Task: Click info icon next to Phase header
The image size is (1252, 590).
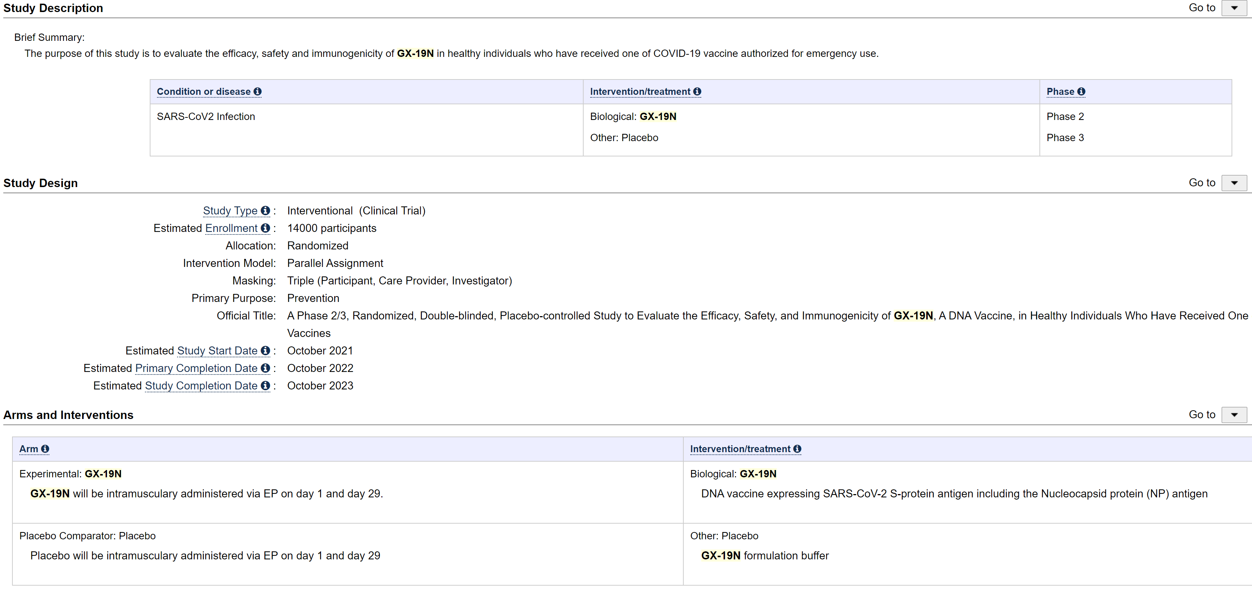Action: 1081,91
